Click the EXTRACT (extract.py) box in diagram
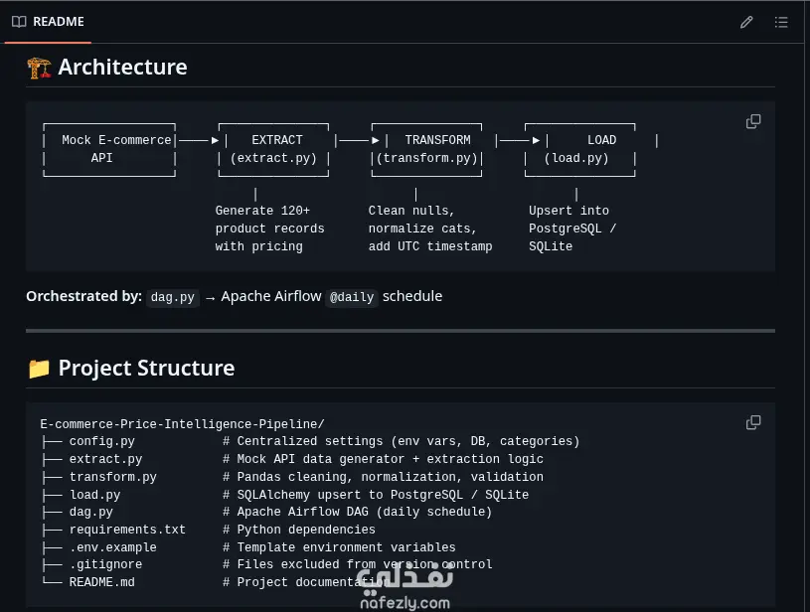The height and width of the screenshot is (612, 810). tap(273, 150)
